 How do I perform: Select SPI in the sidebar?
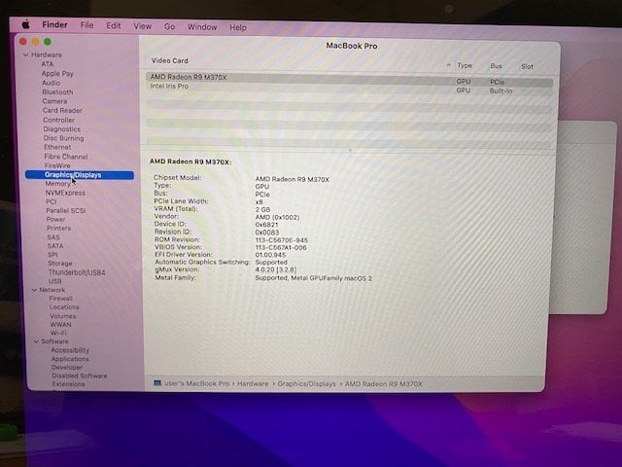pyautogui.click(x=52, y=255)
